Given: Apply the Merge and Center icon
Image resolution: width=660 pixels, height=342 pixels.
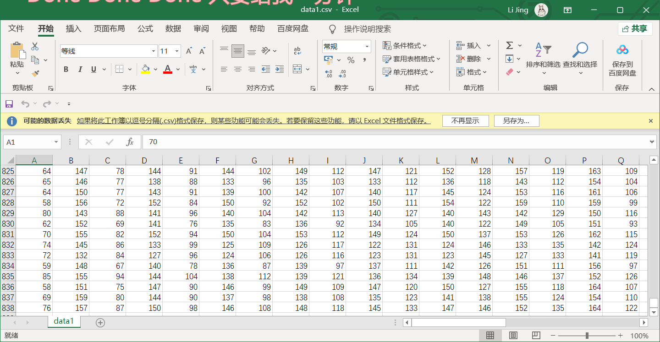Looking at the screenshot, I should pos(297,69).
